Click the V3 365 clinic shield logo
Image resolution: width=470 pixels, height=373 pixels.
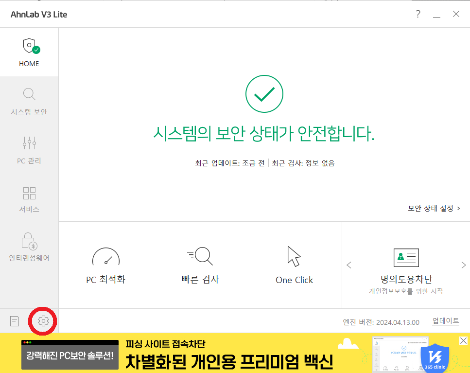tap(435, 358)
